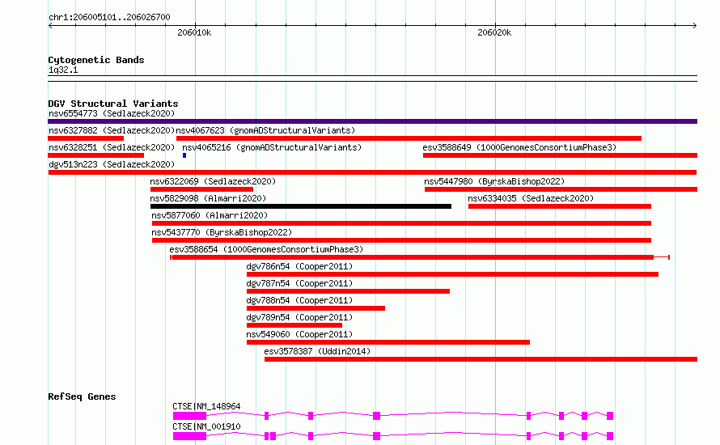
Task: Select the DGV Structural Variants track title
Action: (113, 104)
